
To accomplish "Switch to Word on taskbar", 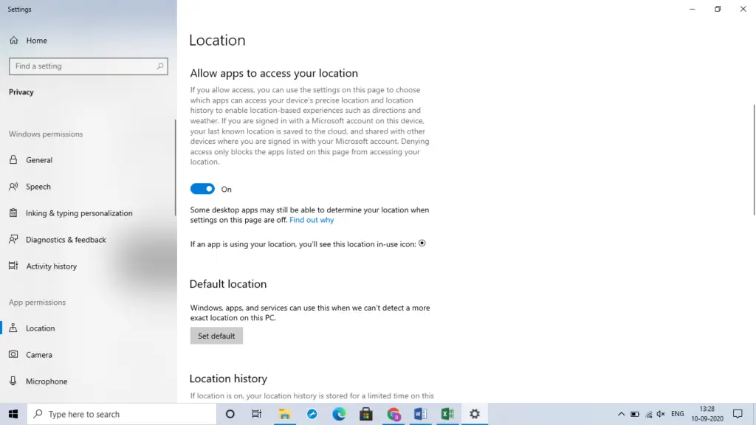I will coord(420,414).
